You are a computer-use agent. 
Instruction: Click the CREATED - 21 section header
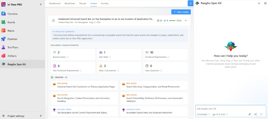click(x=59, y=78)
